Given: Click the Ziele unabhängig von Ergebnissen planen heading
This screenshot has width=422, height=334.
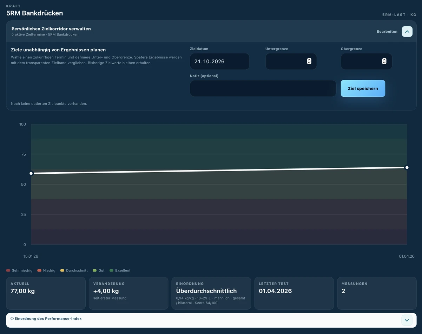Looking at the screenshot, I should point(58,50).
